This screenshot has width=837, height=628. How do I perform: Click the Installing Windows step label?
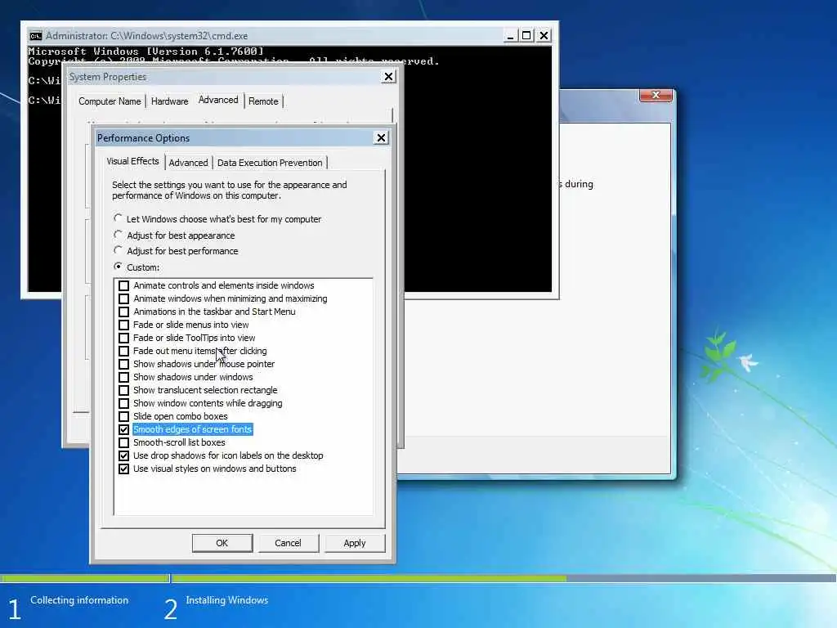point(227,600)
